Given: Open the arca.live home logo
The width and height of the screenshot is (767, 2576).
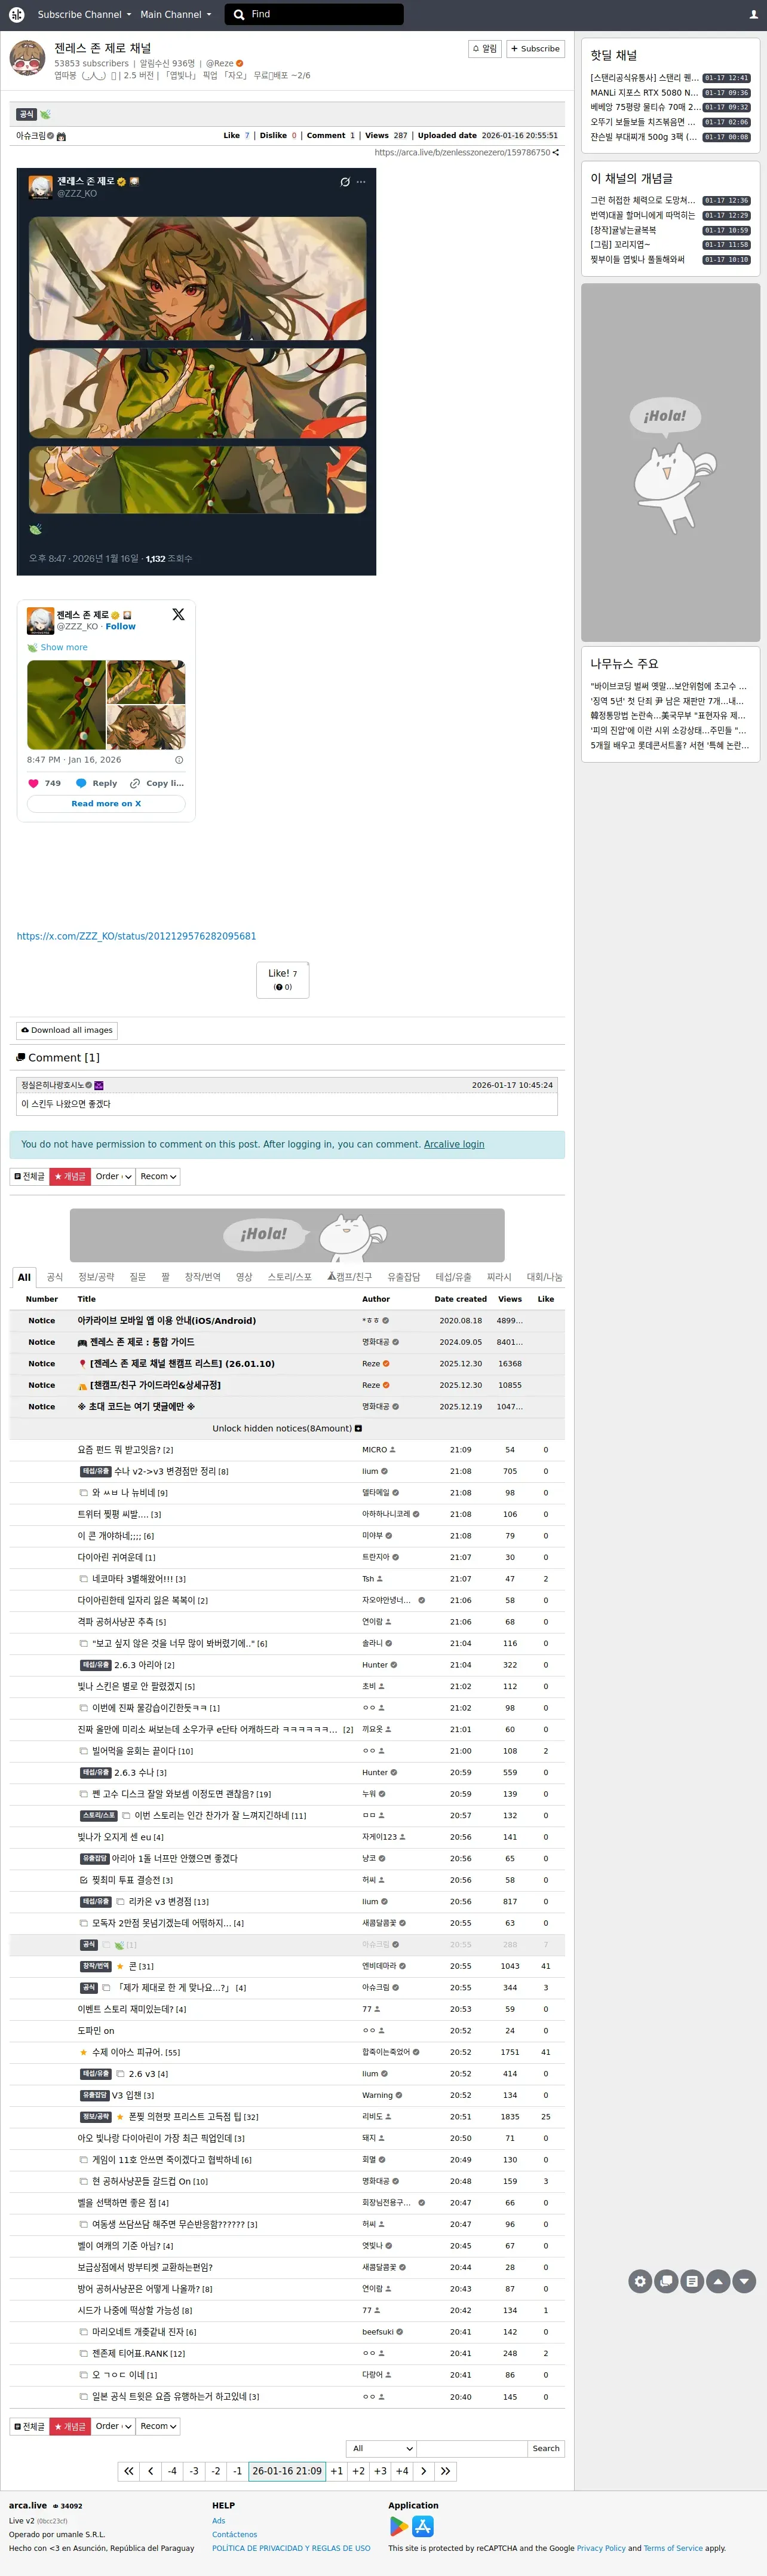Looking at the screenshot, I should 16,14.
